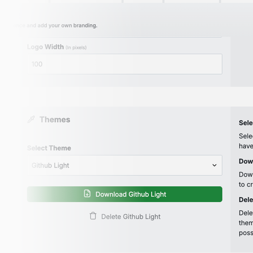Select the Github Light value in the combo box
253x253 pixels.
[x=51, y=165]
